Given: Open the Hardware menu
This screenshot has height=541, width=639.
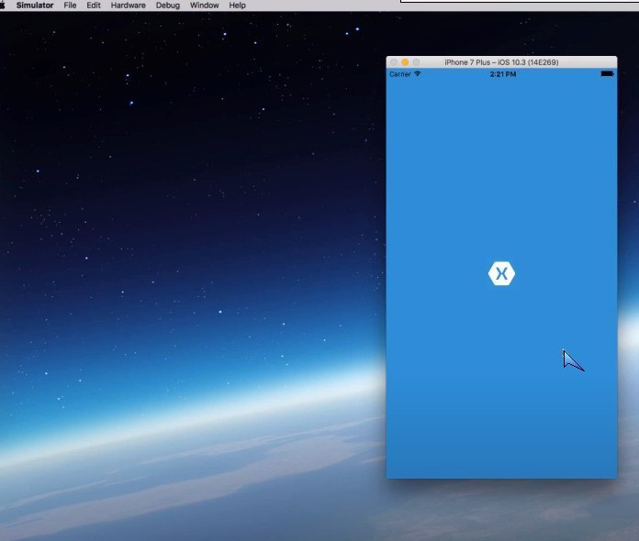Looking at the screenshot, I should (x=128, y=6).
